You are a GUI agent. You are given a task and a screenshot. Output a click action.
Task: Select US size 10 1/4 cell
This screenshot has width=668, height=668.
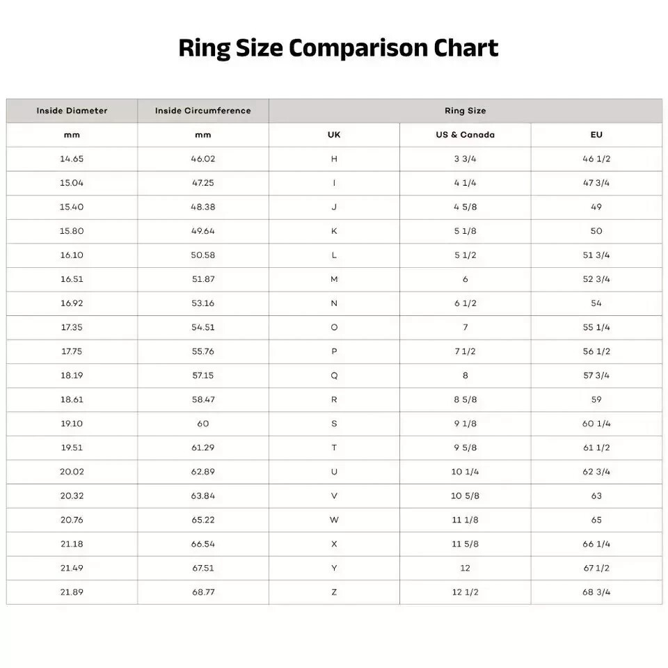[x=466, y=472]
